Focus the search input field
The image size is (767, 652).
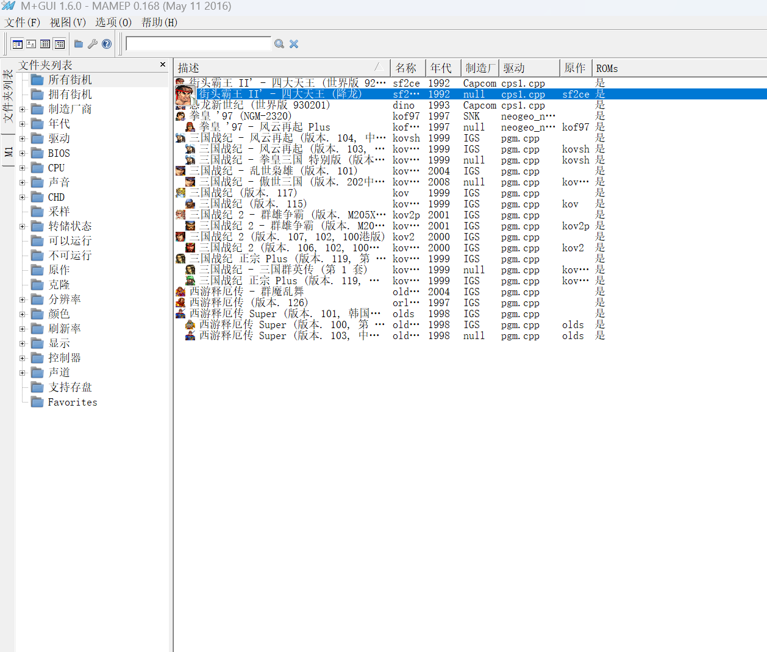point(199,43)
